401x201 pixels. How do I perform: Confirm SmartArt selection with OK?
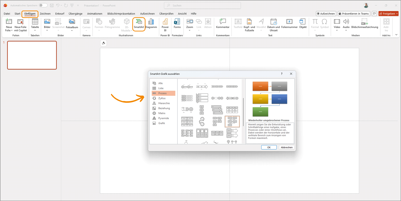coord(269,147)
